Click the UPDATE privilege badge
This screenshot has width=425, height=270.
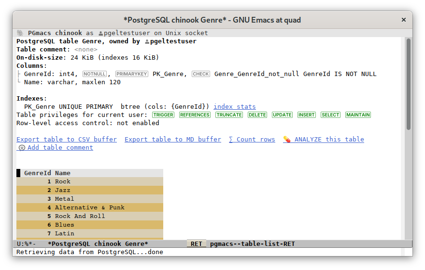click(282, 115)
